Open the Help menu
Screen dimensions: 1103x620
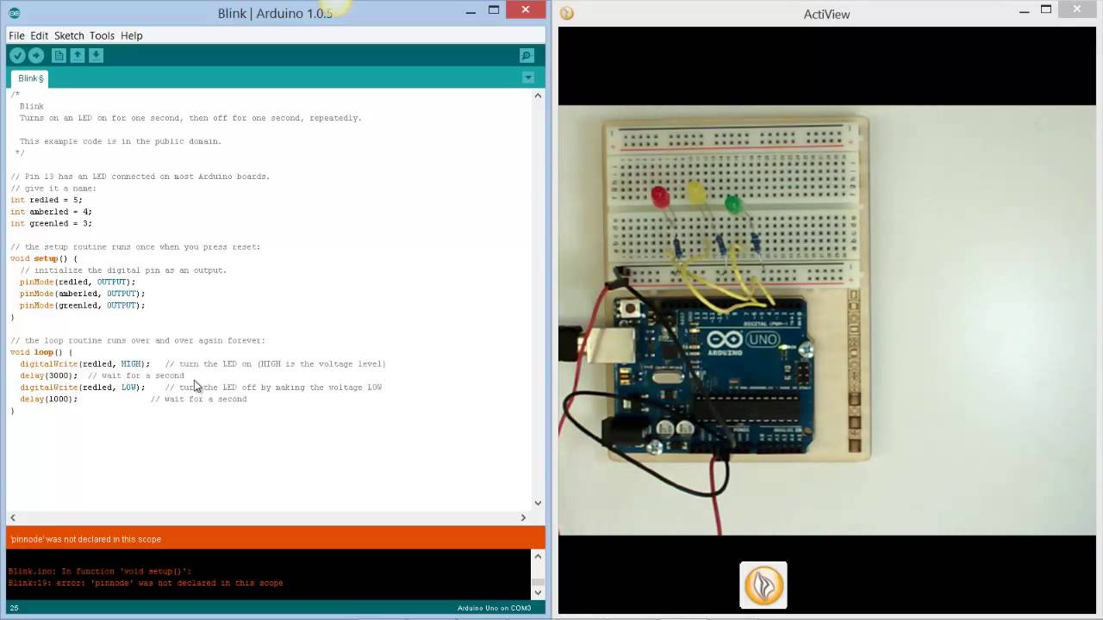[132, 35]
